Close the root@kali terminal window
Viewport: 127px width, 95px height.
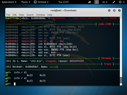coord(119,10)
